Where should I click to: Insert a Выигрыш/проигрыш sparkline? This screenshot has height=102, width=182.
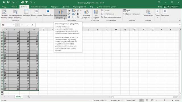[111, 17]
